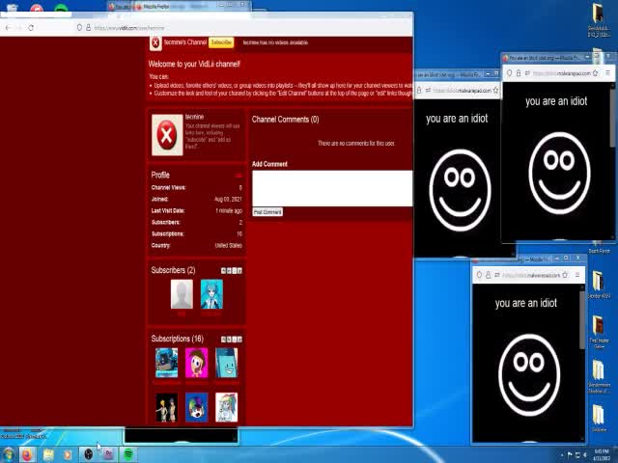
Task: Click padlock icon in left idiot window
Action: [419, 90]
